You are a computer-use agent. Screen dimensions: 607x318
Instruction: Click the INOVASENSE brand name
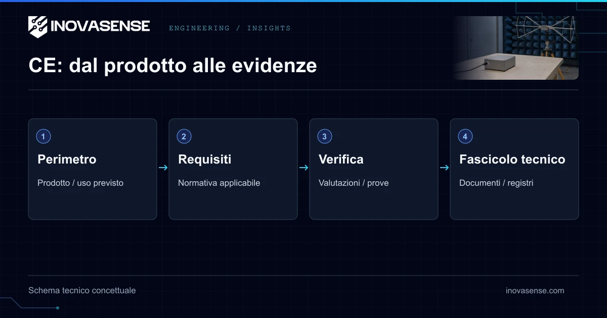coord(100,26)
